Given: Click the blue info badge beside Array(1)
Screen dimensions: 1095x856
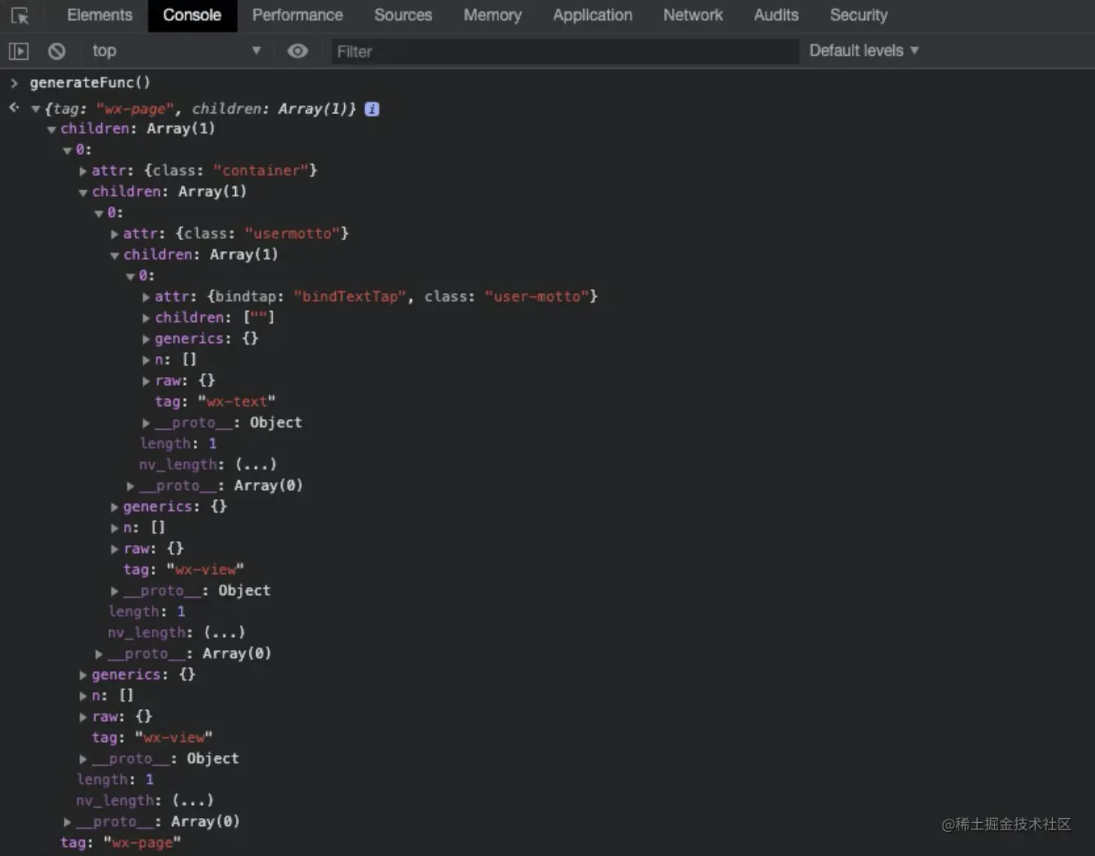Looking at the screenshot, I should tap(371, 109).
